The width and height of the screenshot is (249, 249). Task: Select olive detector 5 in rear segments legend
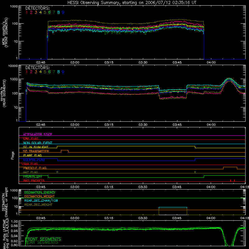pos(45,72)
